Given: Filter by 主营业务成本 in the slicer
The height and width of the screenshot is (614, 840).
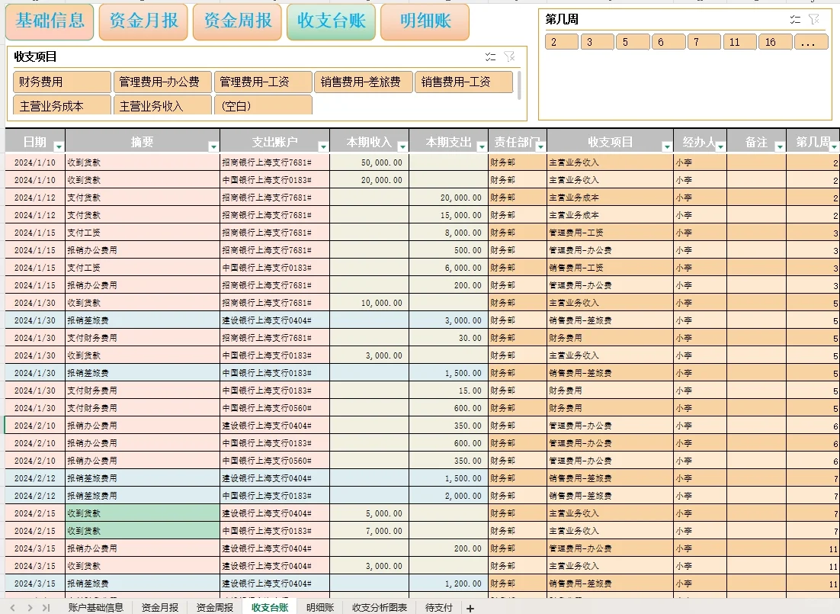Looking at the screenshot, I should pos(63,105).
